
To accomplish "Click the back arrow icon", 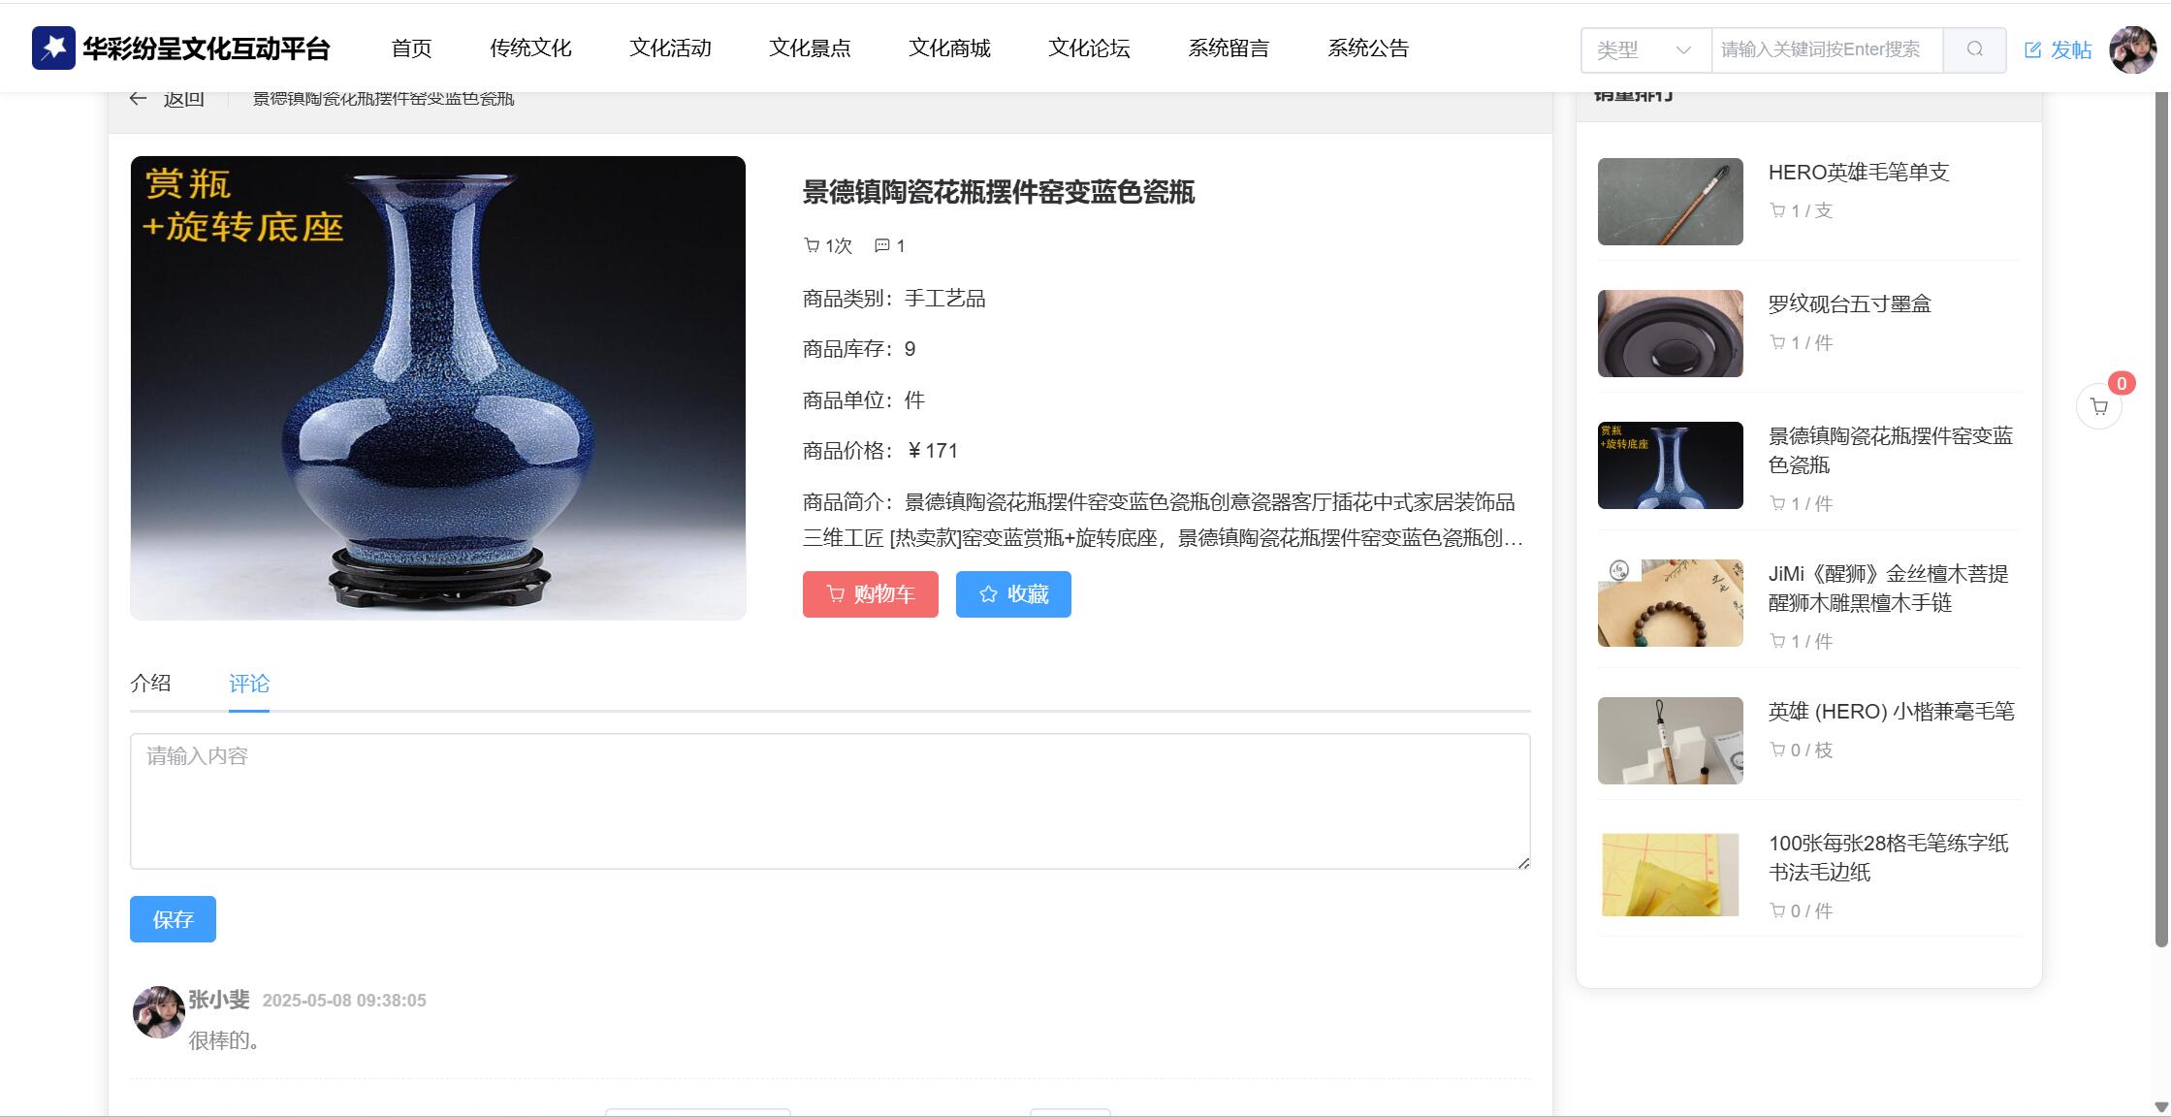I will pyautogui.click(x=138, y=99).
